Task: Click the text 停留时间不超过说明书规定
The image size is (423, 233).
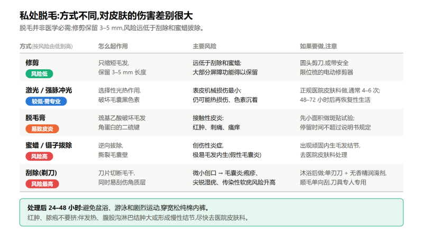Action: 335,127
